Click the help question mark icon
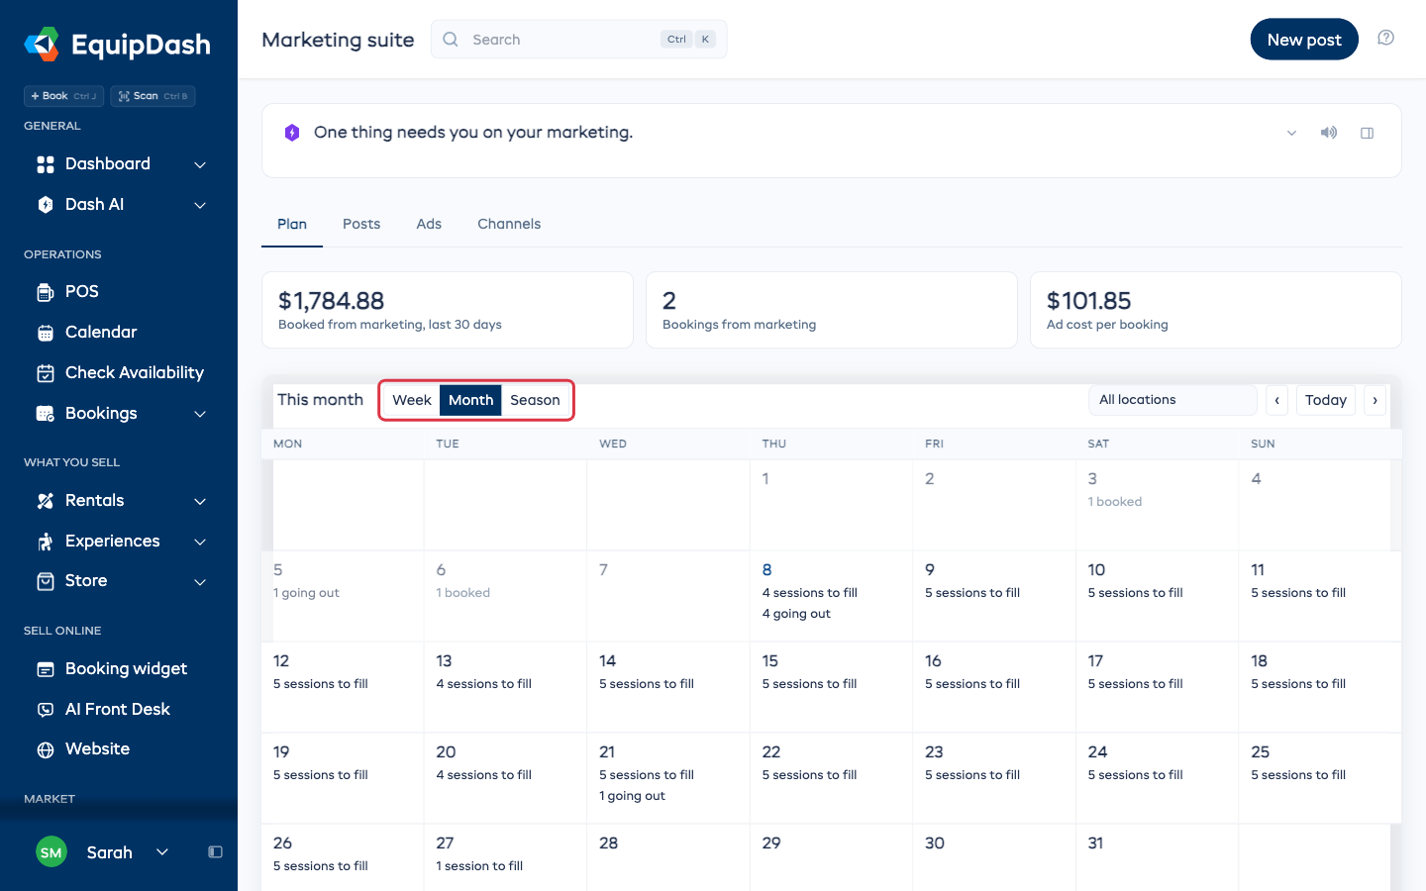 click(x=1386, y=38)
